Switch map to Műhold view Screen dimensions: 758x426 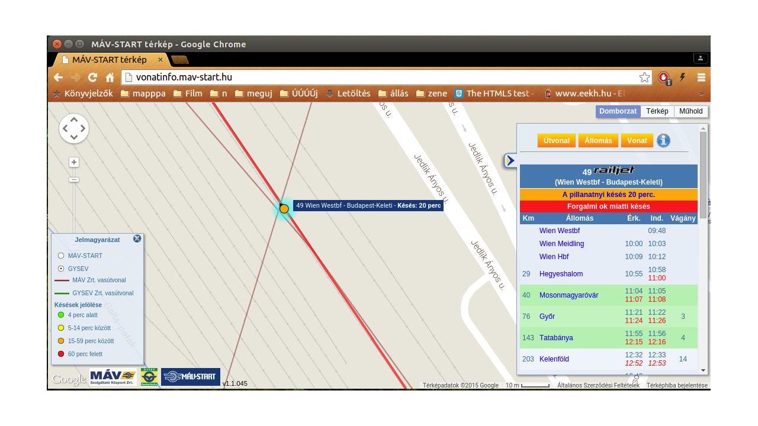click(x=691, y=111)
